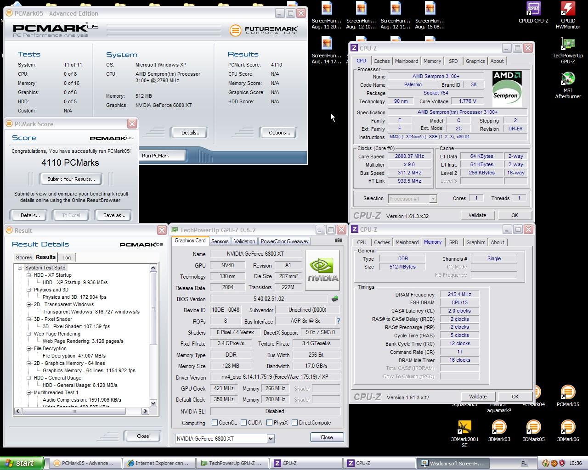The width and height of the screenshot is (588, 470).
Task: Click Validate in upper CPU-Z window
Action: (x=477, y=215)
